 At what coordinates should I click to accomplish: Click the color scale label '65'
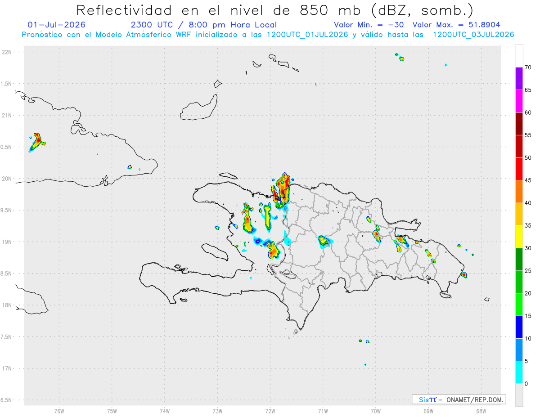click(x=528, y=90)
